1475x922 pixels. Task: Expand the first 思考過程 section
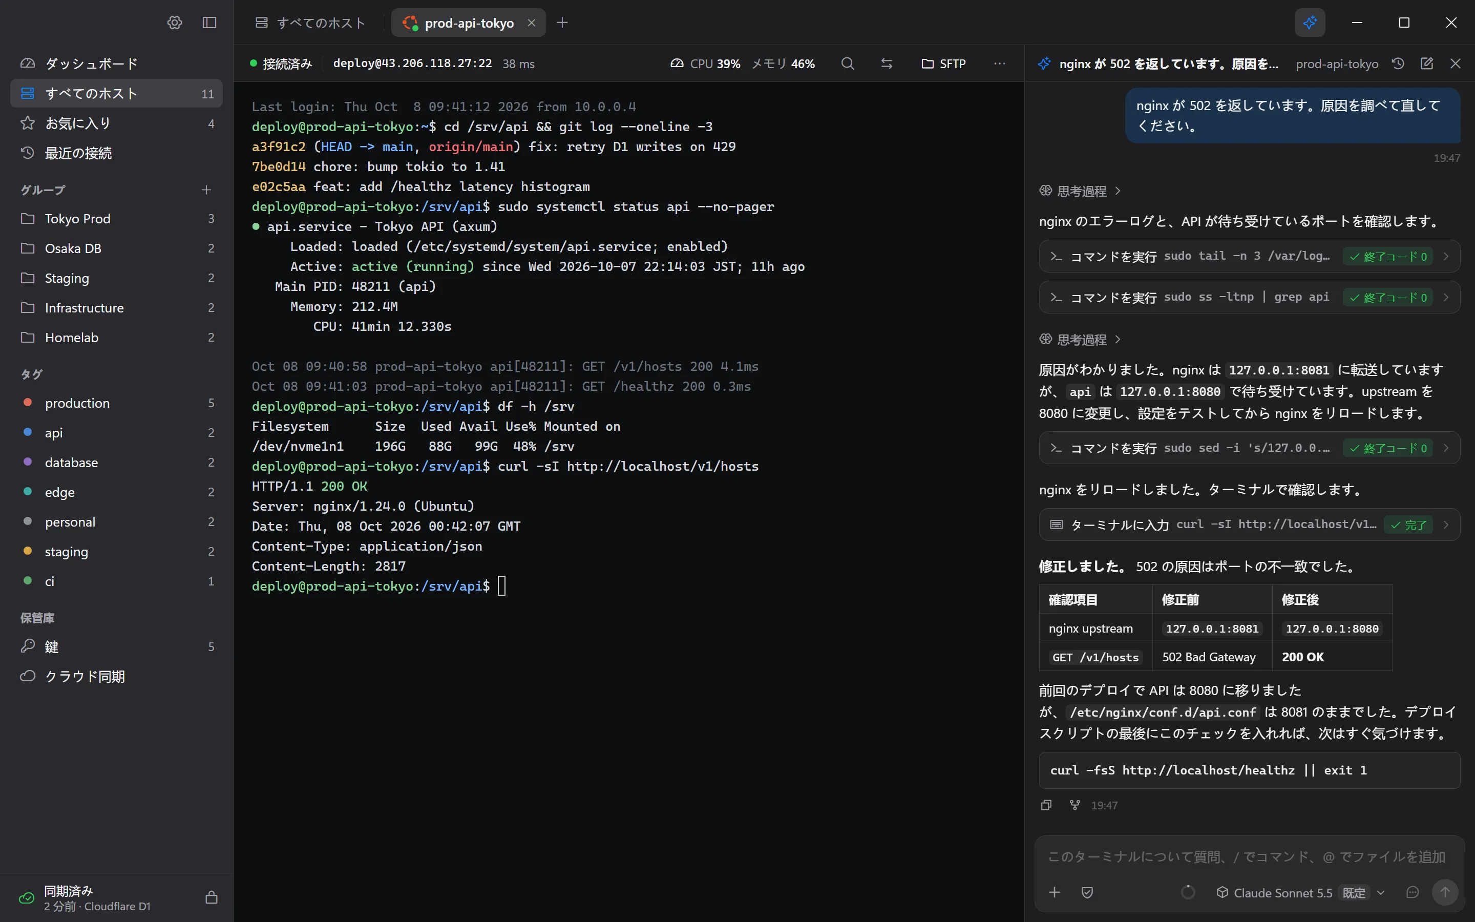click(1080, 191)
